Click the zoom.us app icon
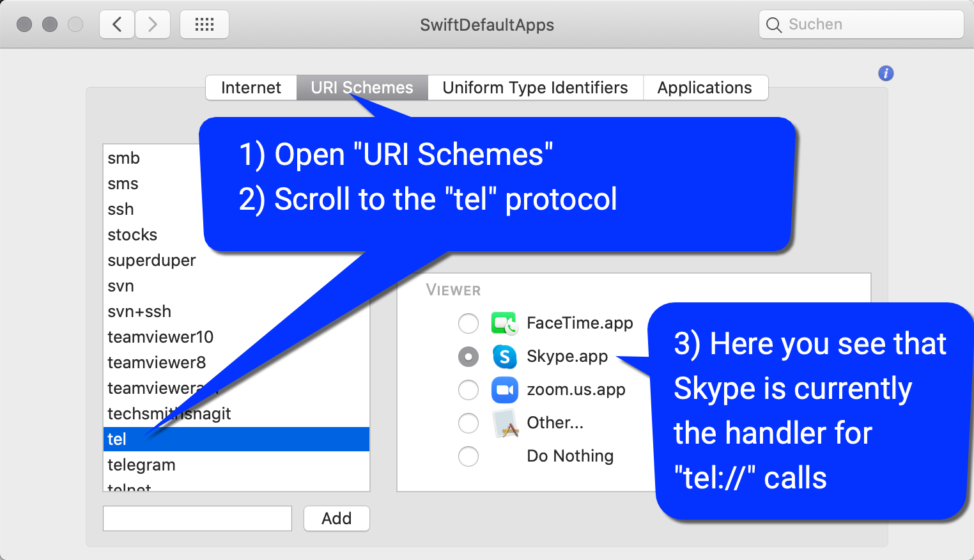This screenshot has width=974, height=560. (504, 390)
